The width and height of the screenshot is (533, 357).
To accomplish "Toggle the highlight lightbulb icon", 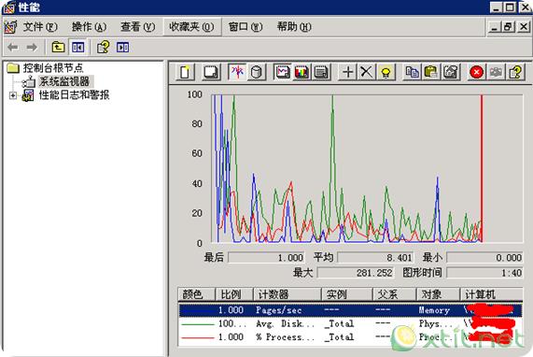I will [x=386, y=72].
